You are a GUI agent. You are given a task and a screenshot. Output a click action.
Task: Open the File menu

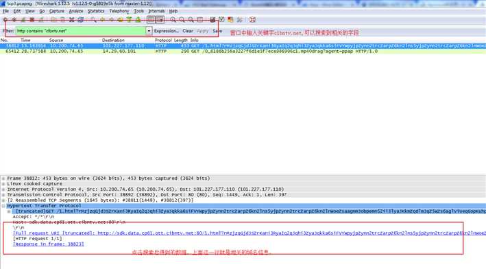[5, 11]
